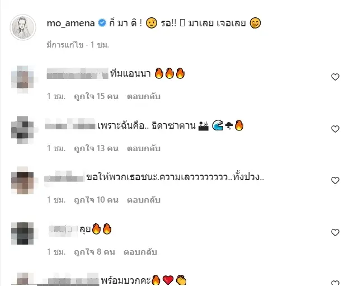Open mo_amena profile picture

click(23, 27)
